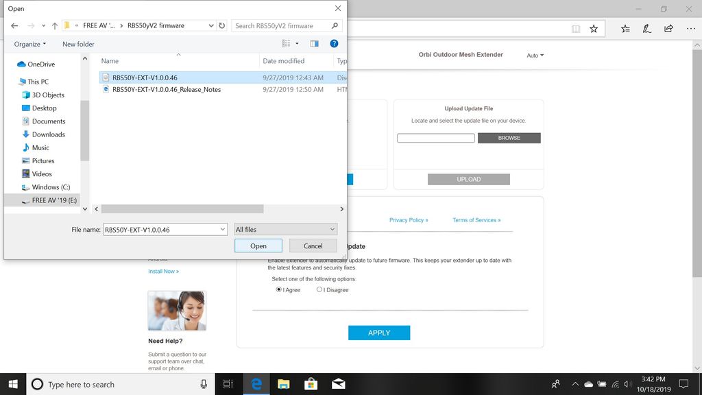Image resolution: width=702 pixels, height=395 pixels.
Task: Select the I Disagree radio button
Action: click(x=319, y=290)
